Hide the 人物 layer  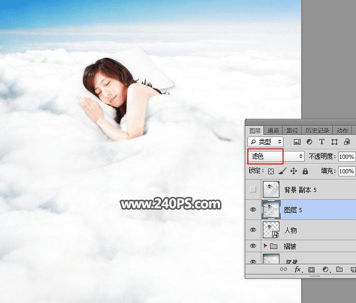pos(253,230)
